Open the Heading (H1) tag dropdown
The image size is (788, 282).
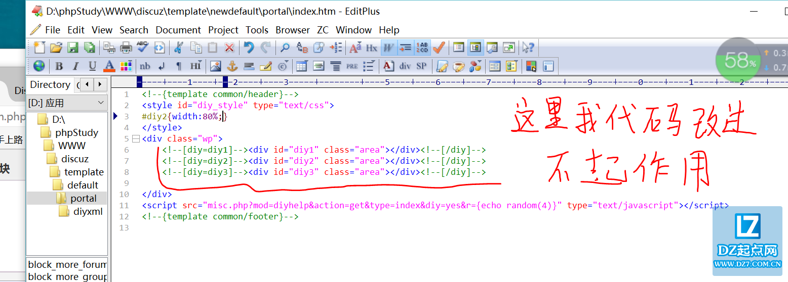click(x=196, y=66)
